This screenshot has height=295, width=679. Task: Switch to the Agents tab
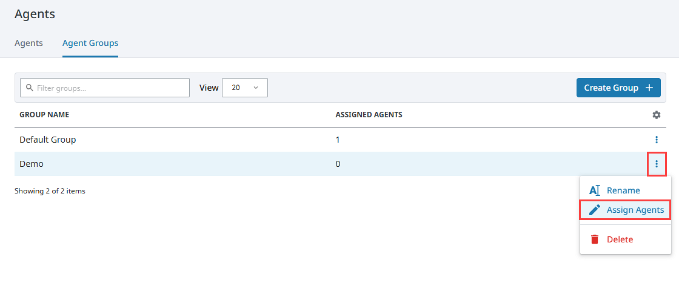(x=28, y=43)
